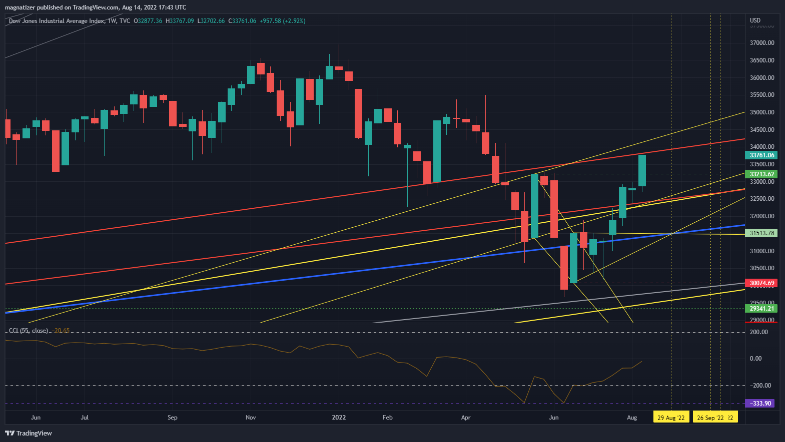Click the purple -333.90 CCI tag
Image resolution: width=785 pixels, height=442 pixels.
coord(760,403)
